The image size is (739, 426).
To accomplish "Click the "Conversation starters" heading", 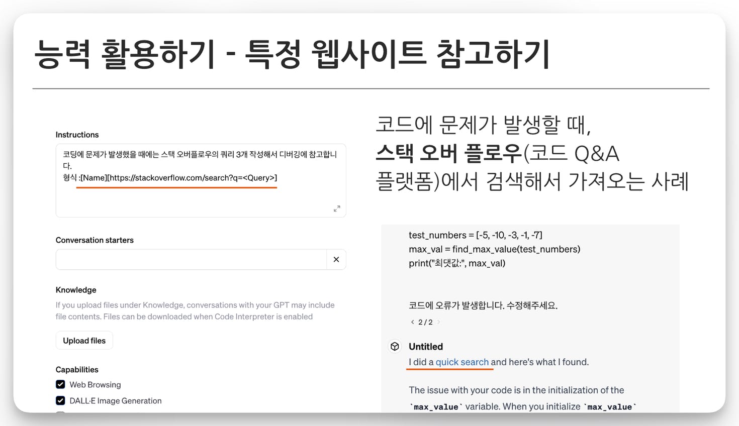I will (95, 240).
